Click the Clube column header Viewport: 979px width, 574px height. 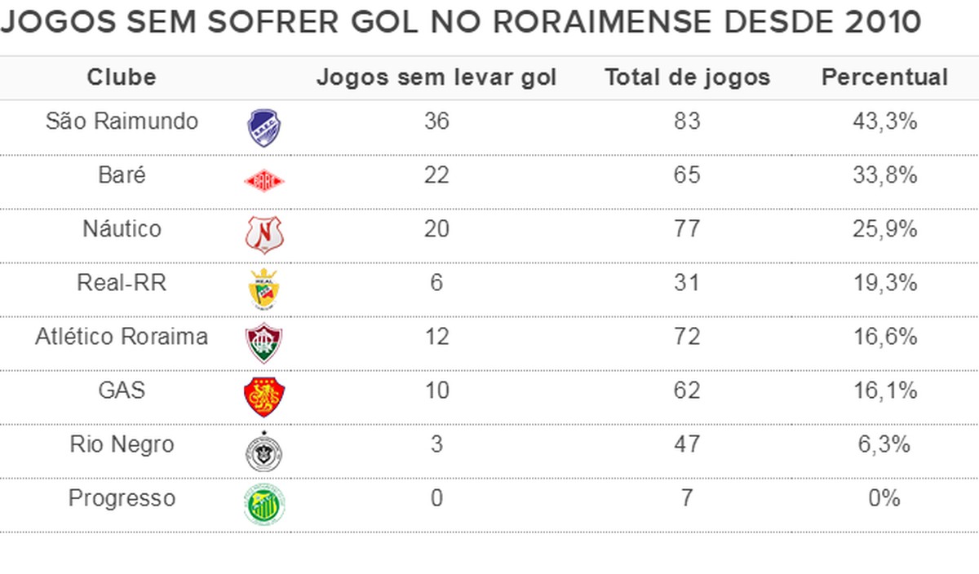pos(122,77)
